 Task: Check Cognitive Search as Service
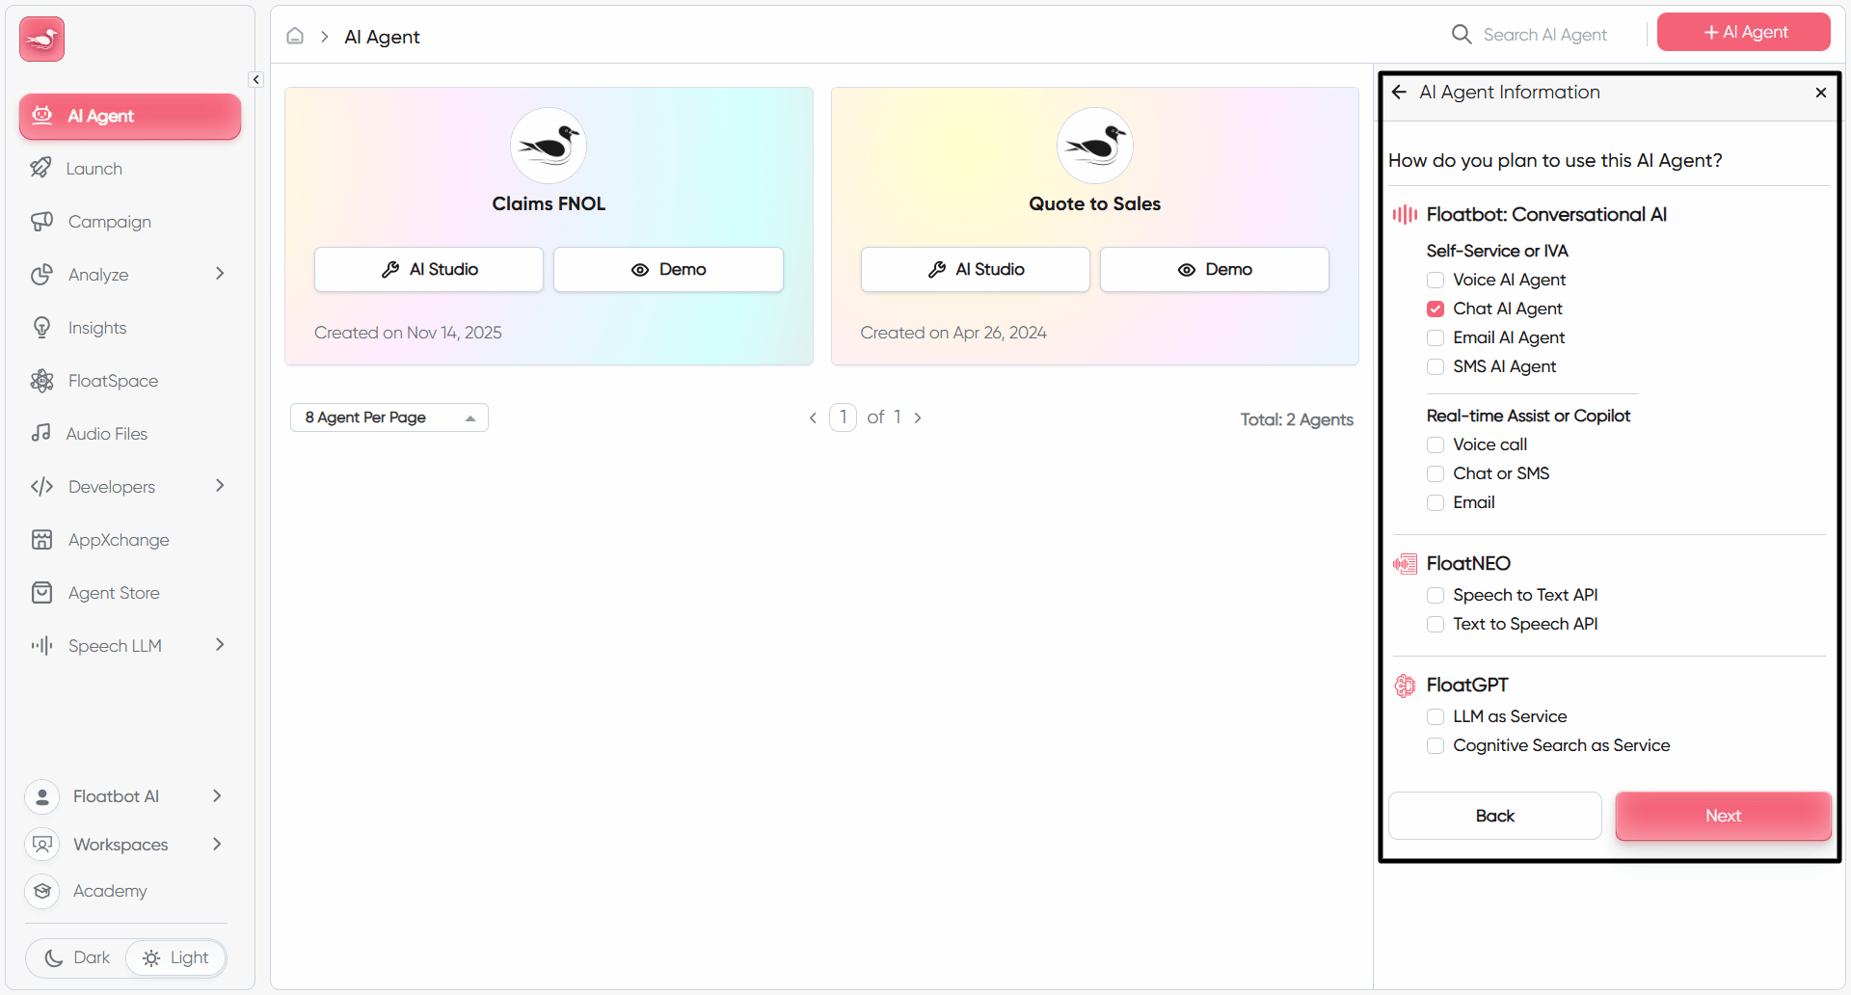coord(1435,745)
